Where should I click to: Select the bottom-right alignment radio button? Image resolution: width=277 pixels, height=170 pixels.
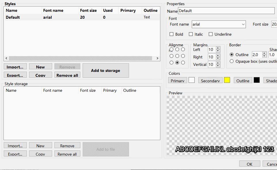(x=183, y=62)
